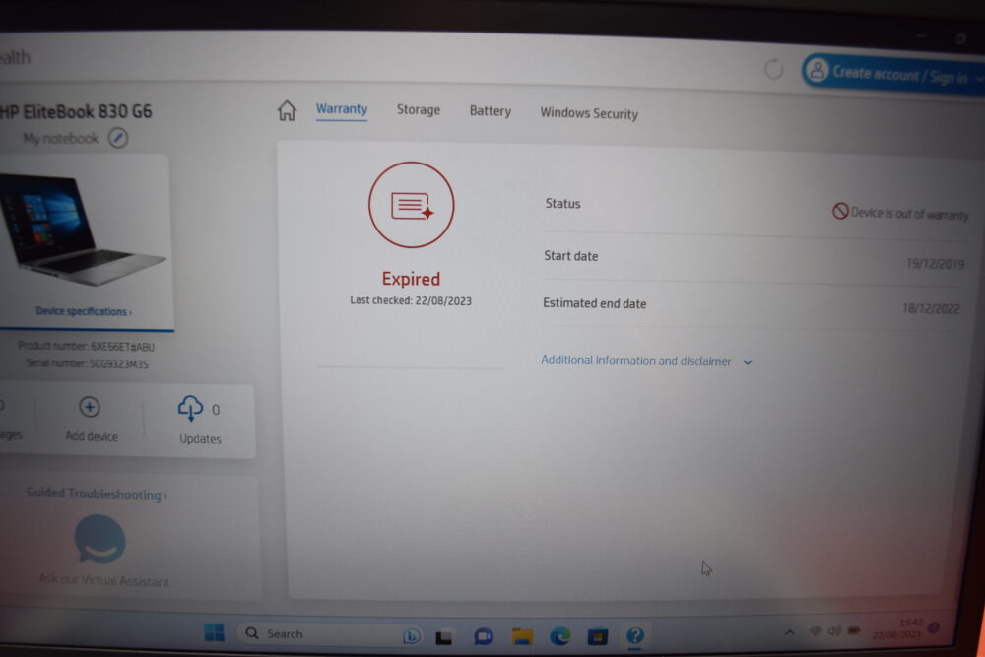Click HP Support Assistant question mark taskbar icon
Screen dimensions: 985x657
pyautogui.click(x=635, y=635)
